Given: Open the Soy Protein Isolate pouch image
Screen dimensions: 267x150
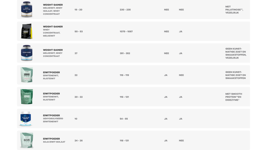Looking at the screenshot, I should click(x=27, y=141).
